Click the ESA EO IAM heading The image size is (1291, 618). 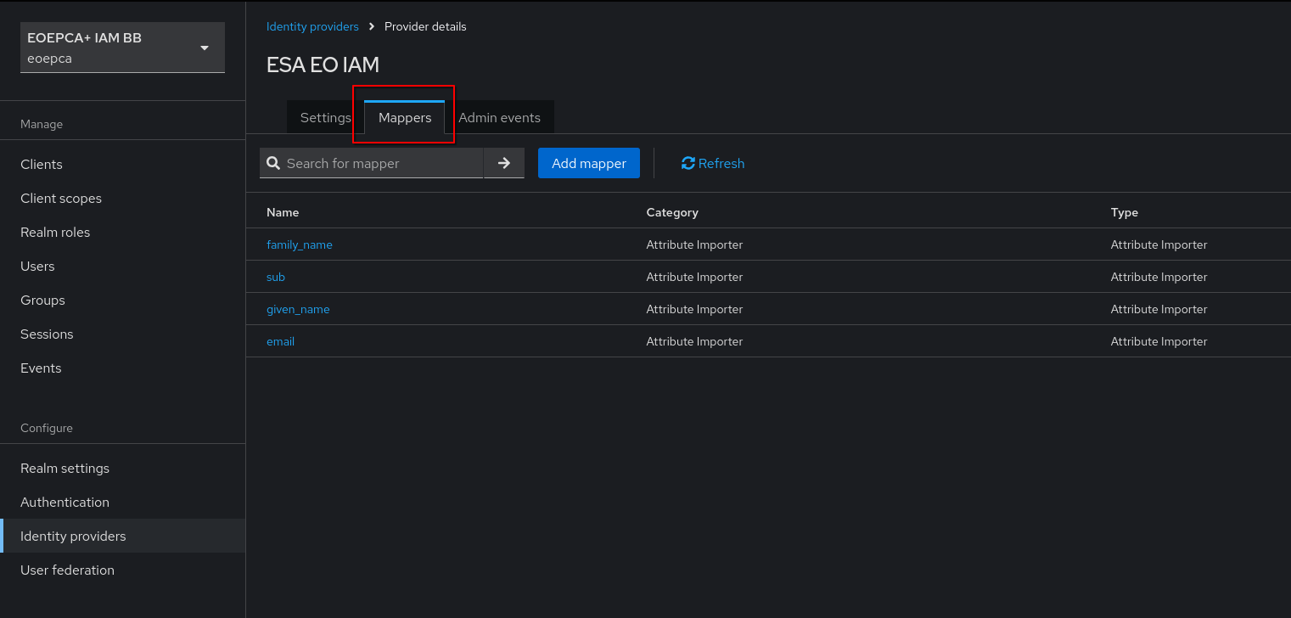click(x=323, y=65)
